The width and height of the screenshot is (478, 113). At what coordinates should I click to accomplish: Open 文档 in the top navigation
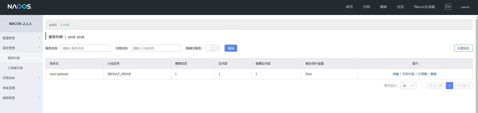click(366, 7)
